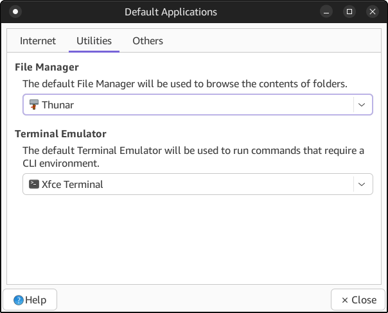Click the Thunar application icon

click(x=34, y=105)
